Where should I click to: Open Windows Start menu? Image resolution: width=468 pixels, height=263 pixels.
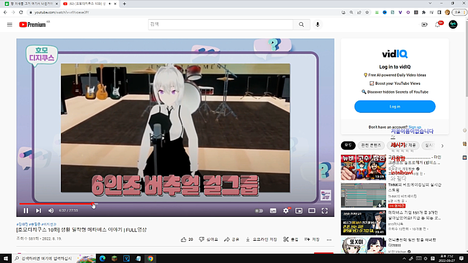[6, 258]
